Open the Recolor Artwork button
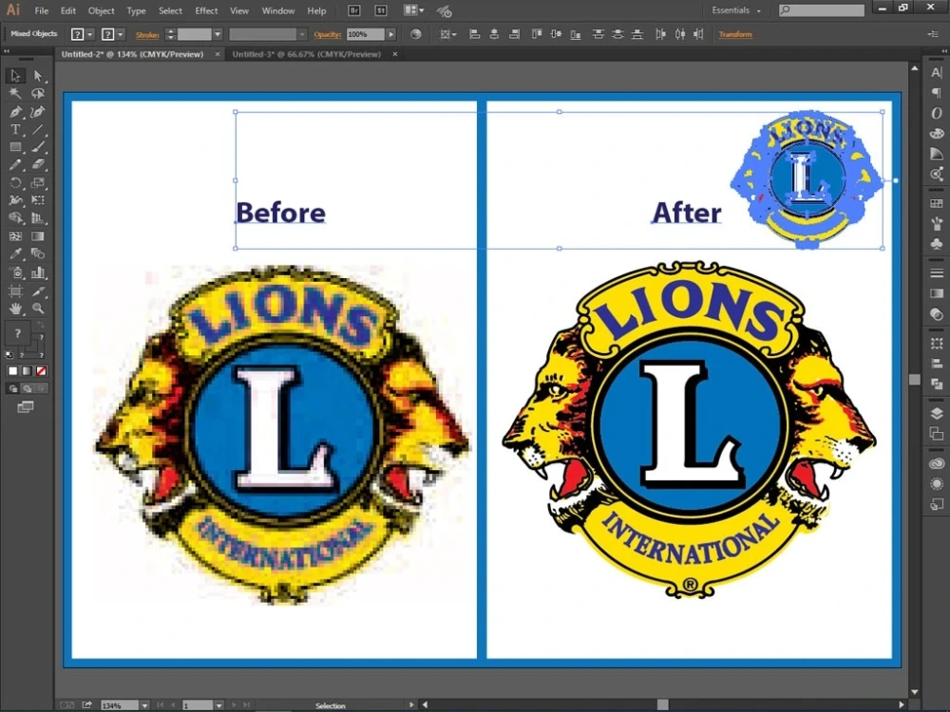This screenshot has height=712, width=950. point(416,34)
